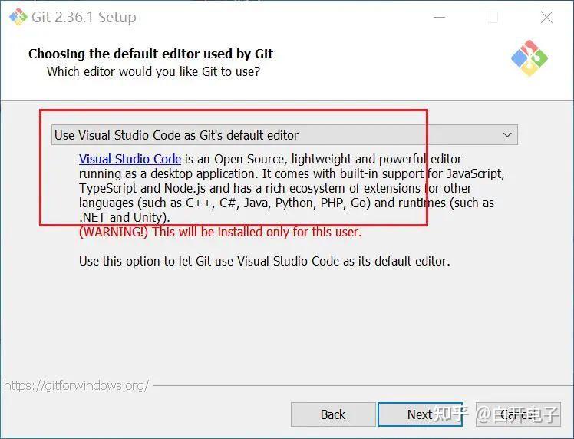Open the default editor combo box

point(284,135)
